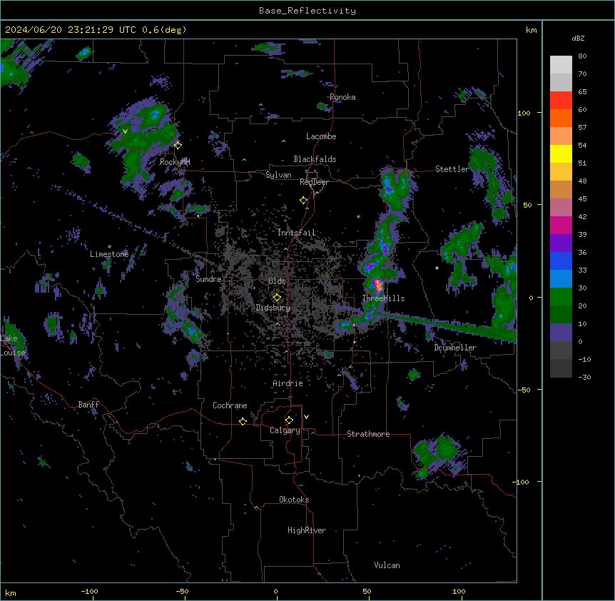Click the Lacombe city label
Screen dimensions: 615x601
coord(321,136)
